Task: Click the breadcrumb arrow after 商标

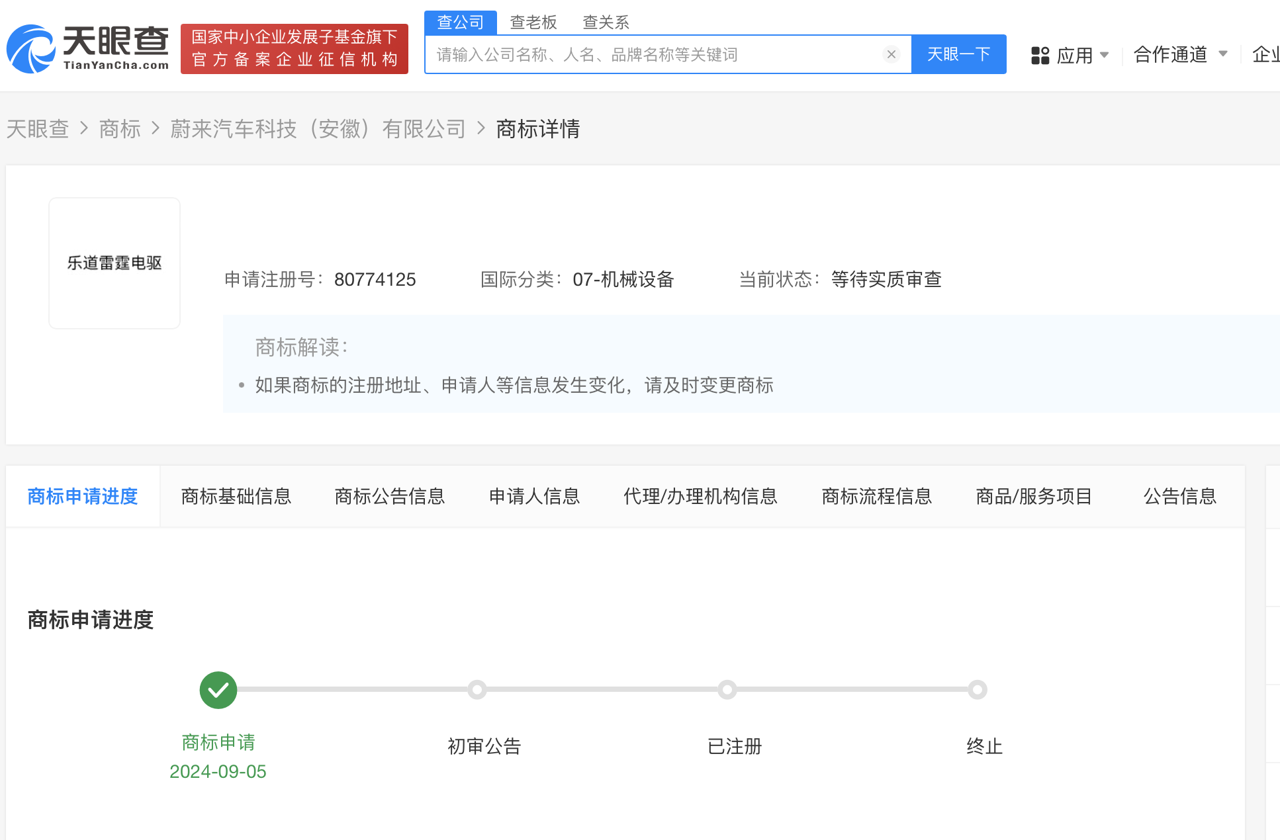Action: (156, 128)
